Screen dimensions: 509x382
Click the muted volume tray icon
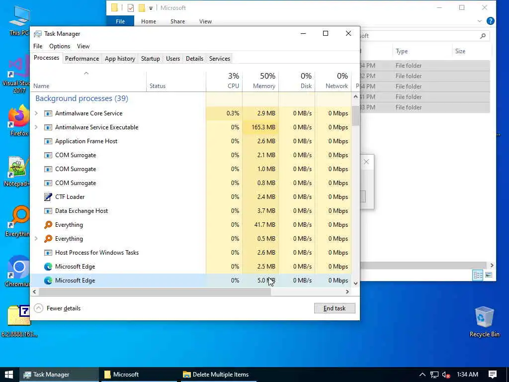click(446, 375)
